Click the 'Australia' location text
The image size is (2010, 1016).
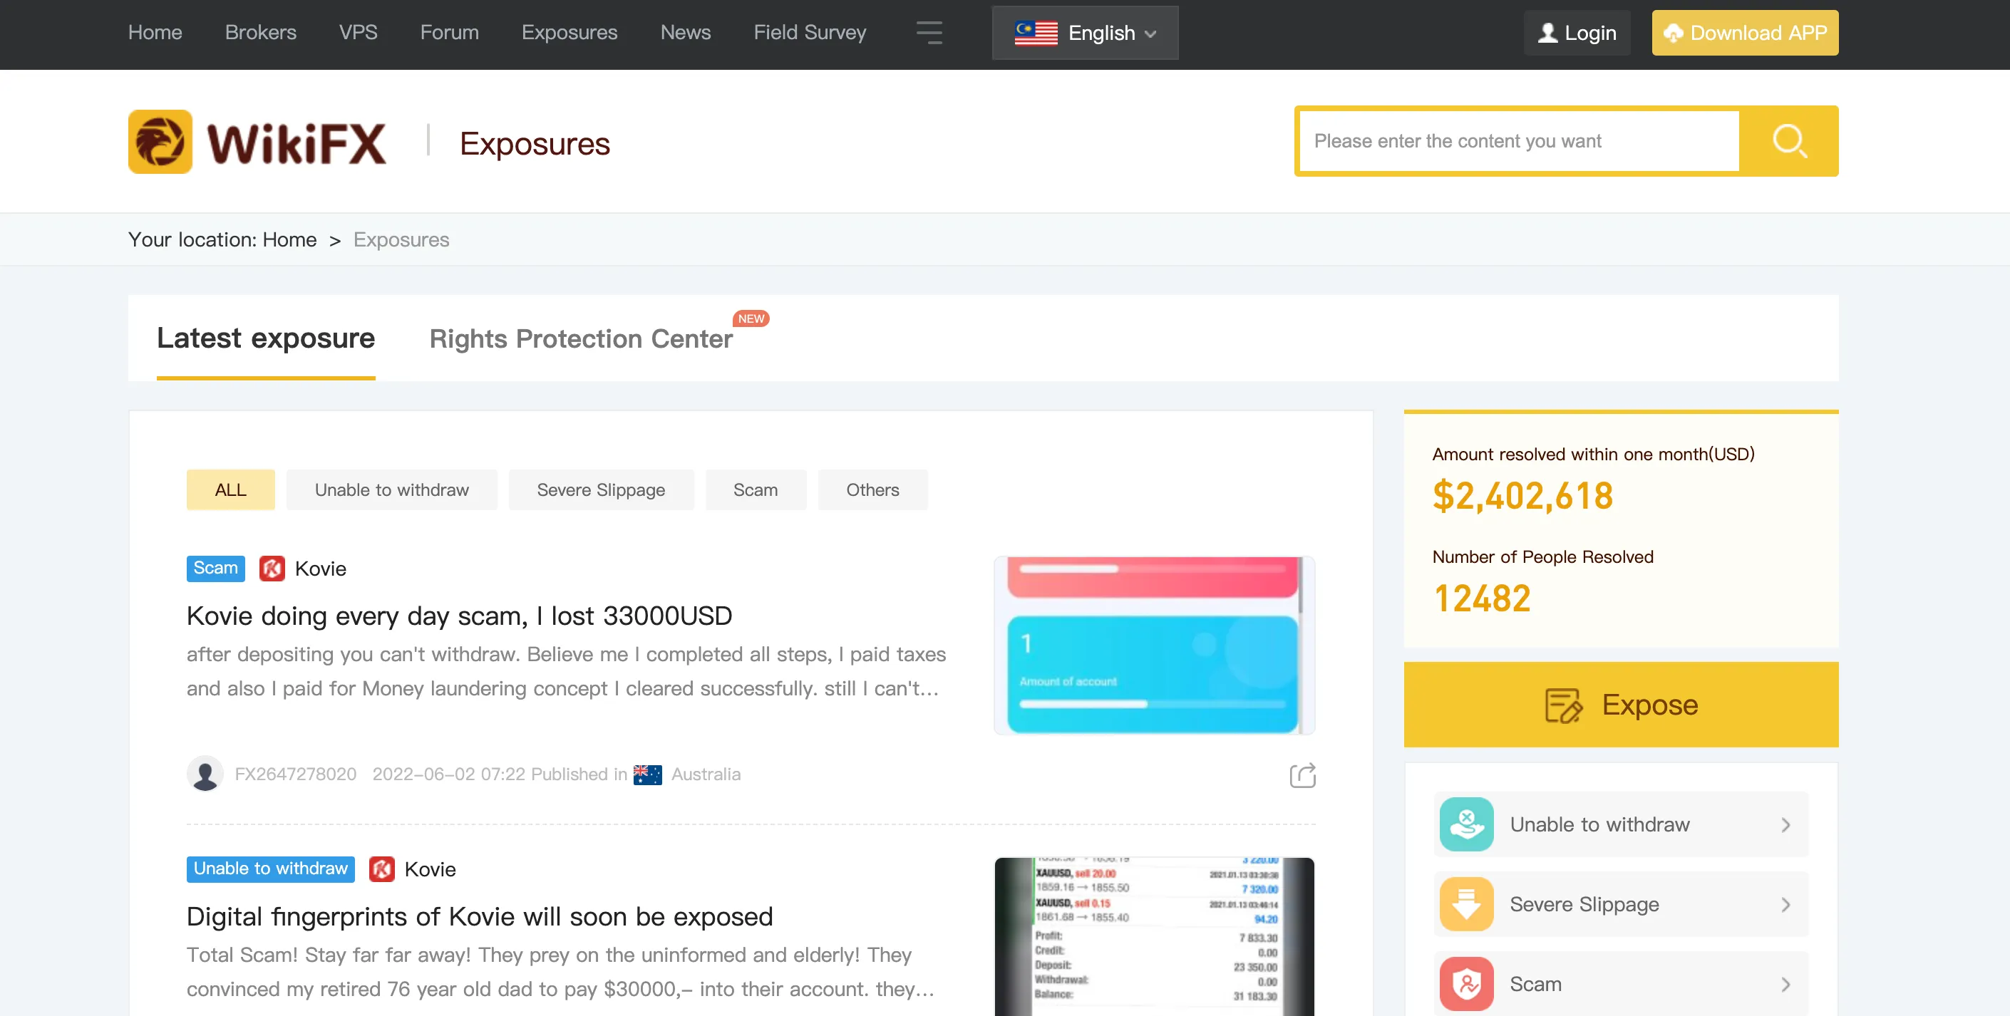pyautogui.click(x=706, y=774)
